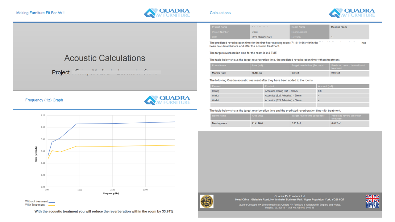Select the '0.65 Tmf' predicted reverb cell
Image resolution: width=395 pixels, height=222 pixels.
click(x=336, y=123)
